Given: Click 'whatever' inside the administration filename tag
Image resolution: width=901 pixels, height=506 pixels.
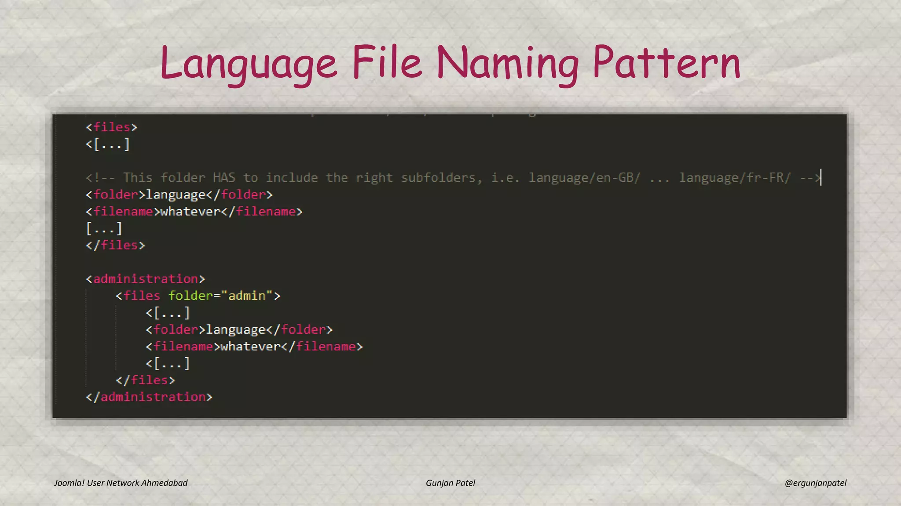Looking at the screenshot, I should click(x=250, y=347).
